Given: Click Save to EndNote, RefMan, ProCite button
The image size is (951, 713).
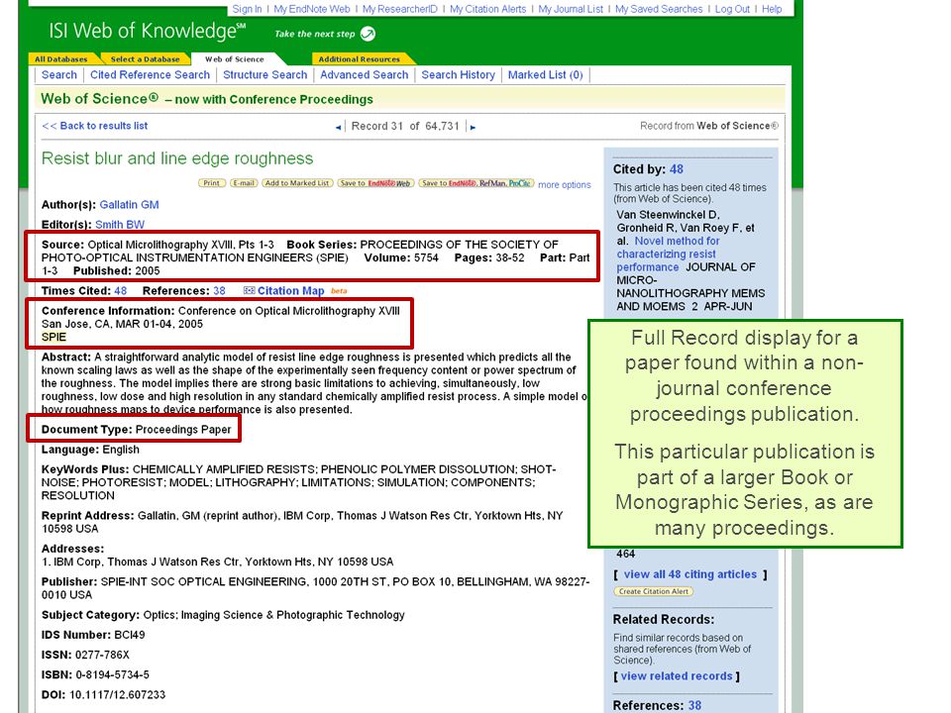Looking at the screenshot, I should click(x=476, y=183).
